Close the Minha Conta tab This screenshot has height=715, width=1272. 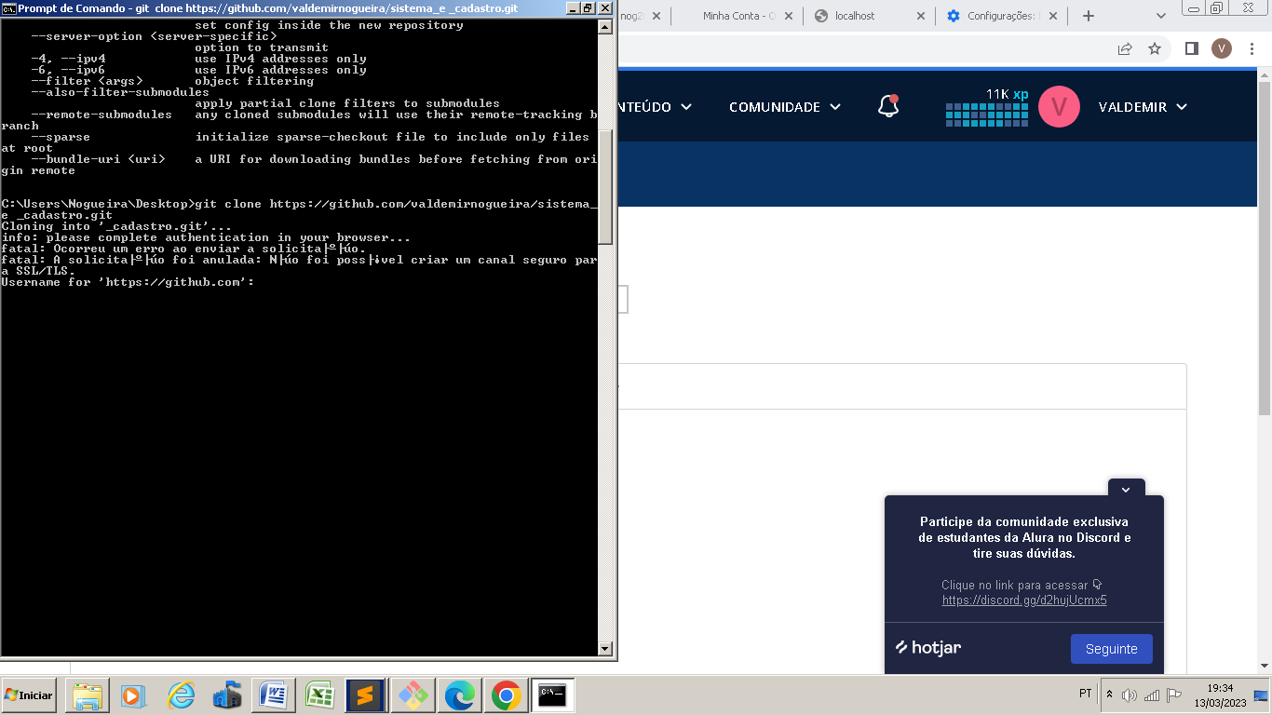pos(787,16)
